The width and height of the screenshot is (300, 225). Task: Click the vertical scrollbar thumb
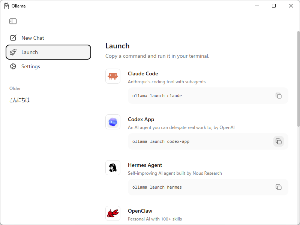point(298,79)
